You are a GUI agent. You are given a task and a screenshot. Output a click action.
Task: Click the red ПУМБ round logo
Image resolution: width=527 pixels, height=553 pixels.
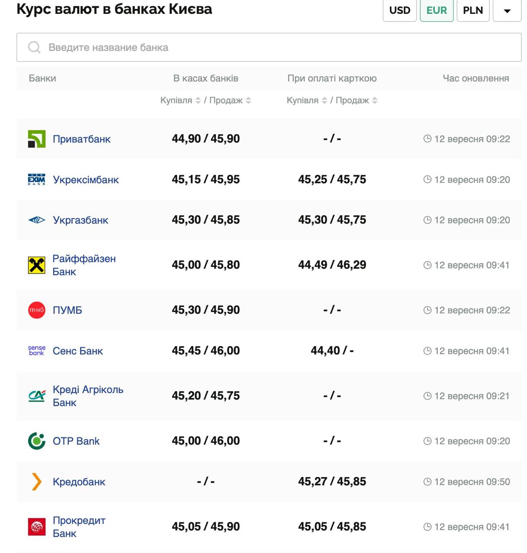pyautogui.click(x=37, y=310)
